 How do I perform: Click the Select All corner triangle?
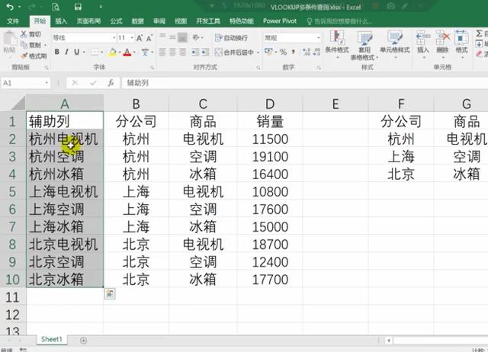pyautogui.click(x=18, y=104)
